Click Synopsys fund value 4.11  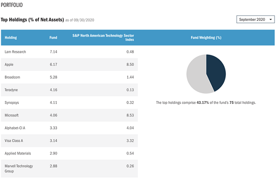pyautogui.click(x=53, y=102)
